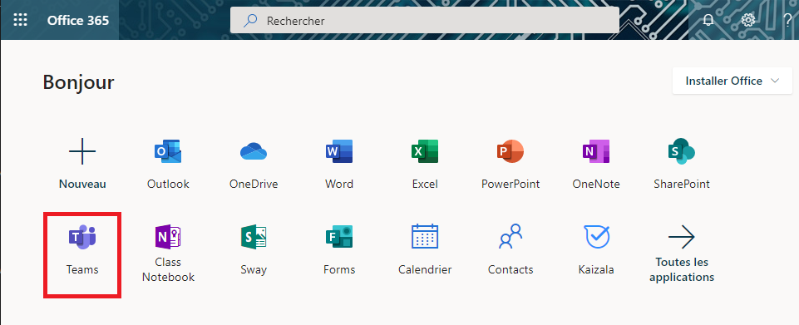Launch the SharePoint app icon
799x325 pixels.
681,151
